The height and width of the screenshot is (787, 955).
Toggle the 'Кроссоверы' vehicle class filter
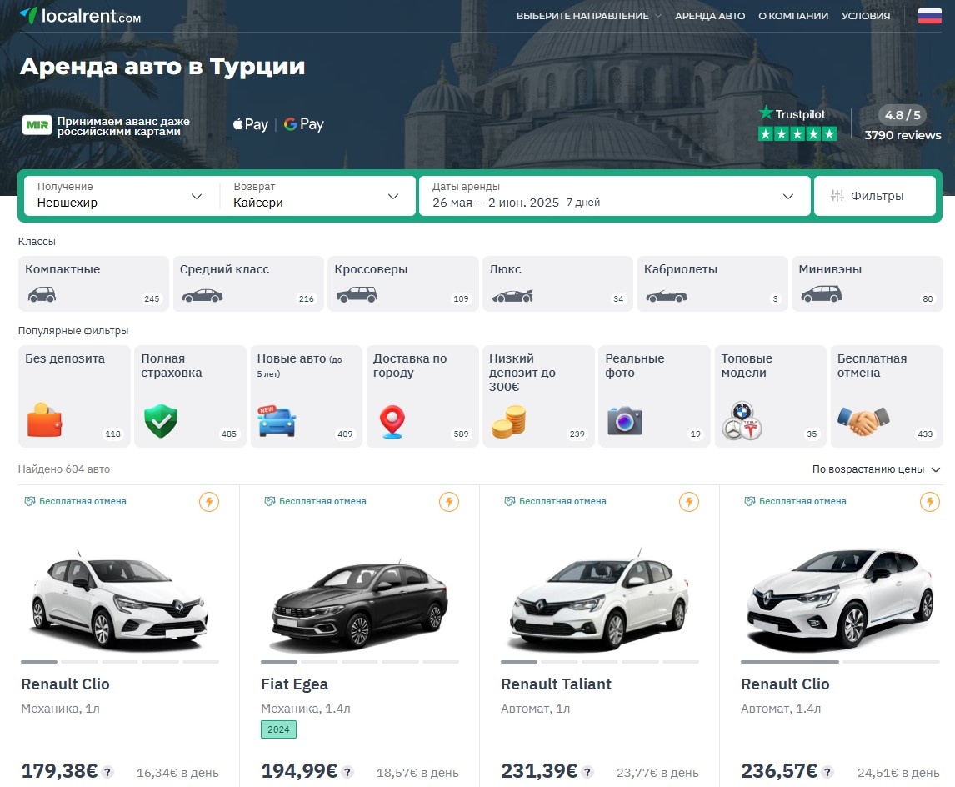(x=402, y=283)
